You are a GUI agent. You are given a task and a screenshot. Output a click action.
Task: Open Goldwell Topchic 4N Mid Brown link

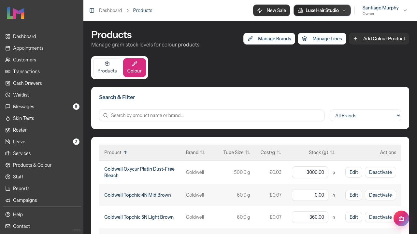[137, 195]
